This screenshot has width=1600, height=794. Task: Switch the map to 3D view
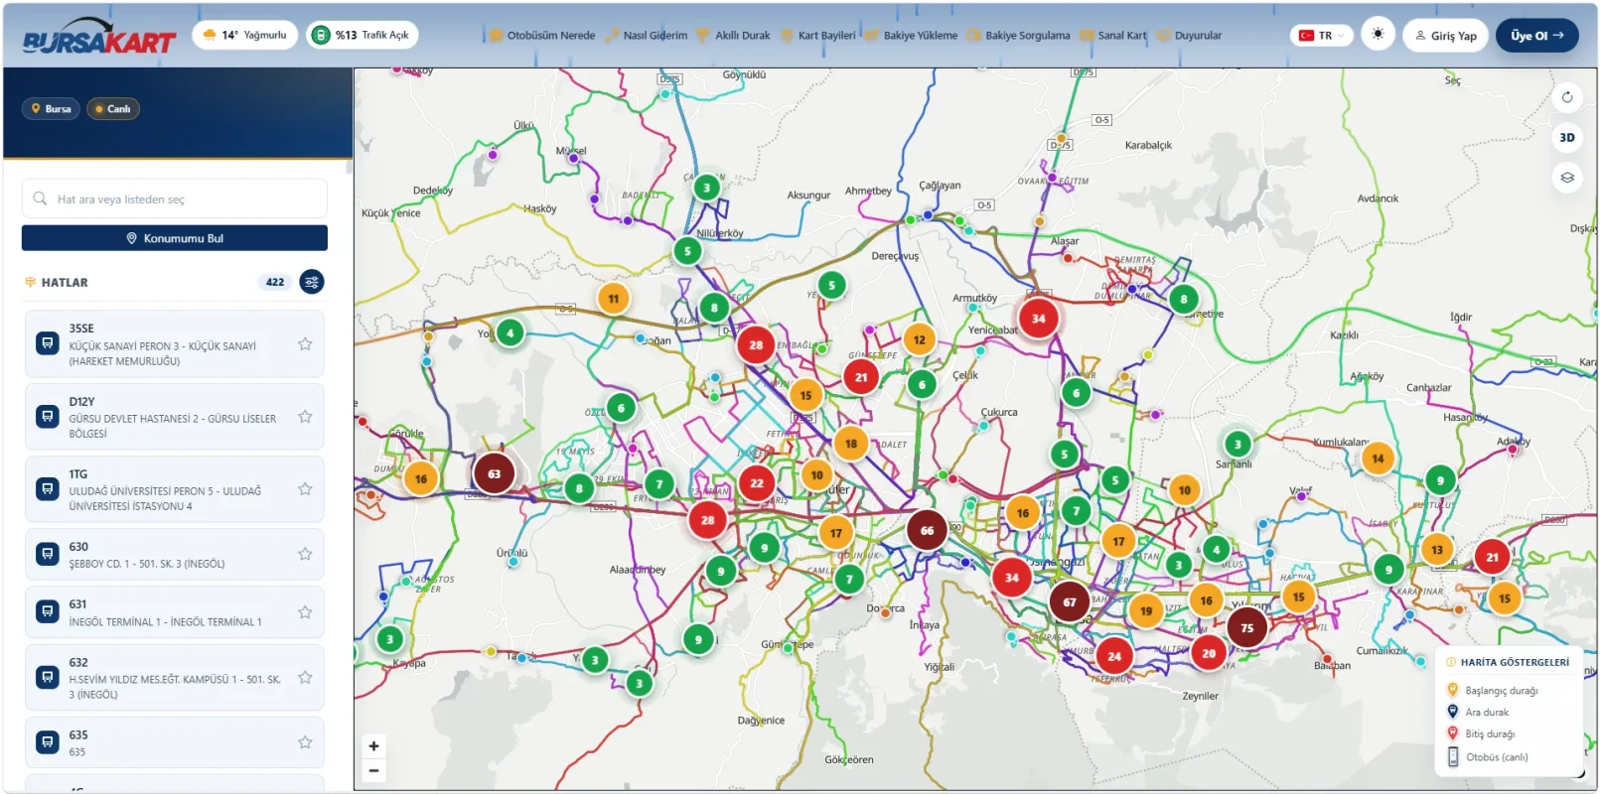pyautogui.click(x=1567, y=138)
